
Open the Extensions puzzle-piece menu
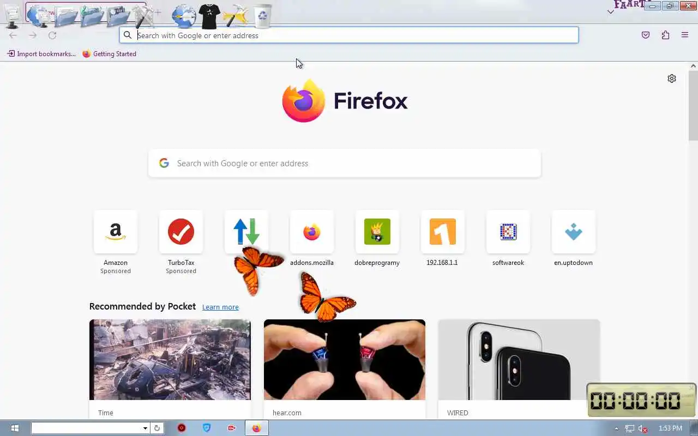665,35
